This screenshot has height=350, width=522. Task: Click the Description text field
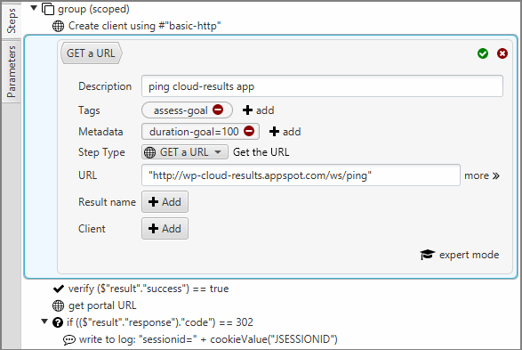[x=322, y=86]
